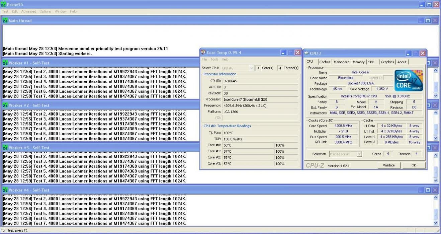This screenshot has width=441, height=234.
Task: Close the Worker #4 child window
Action: pos(435,190)
